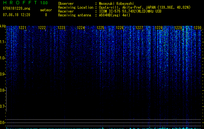The width and height of the screenshot is (204, 129).
Task: Click the meteor count label
Action: [x=46, y=10]
